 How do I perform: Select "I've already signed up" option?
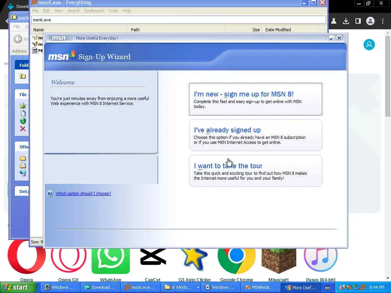255,135
